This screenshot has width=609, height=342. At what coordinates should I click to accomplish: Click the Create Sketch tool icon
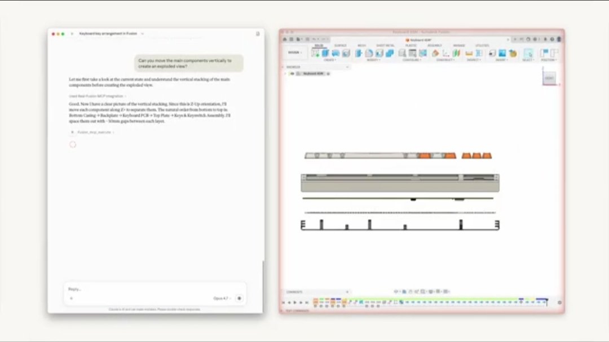click(x=315, y=53)
